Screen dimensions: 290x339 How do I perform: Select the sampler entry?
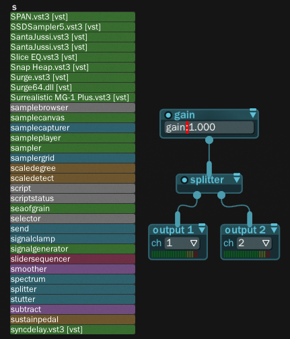73,148
